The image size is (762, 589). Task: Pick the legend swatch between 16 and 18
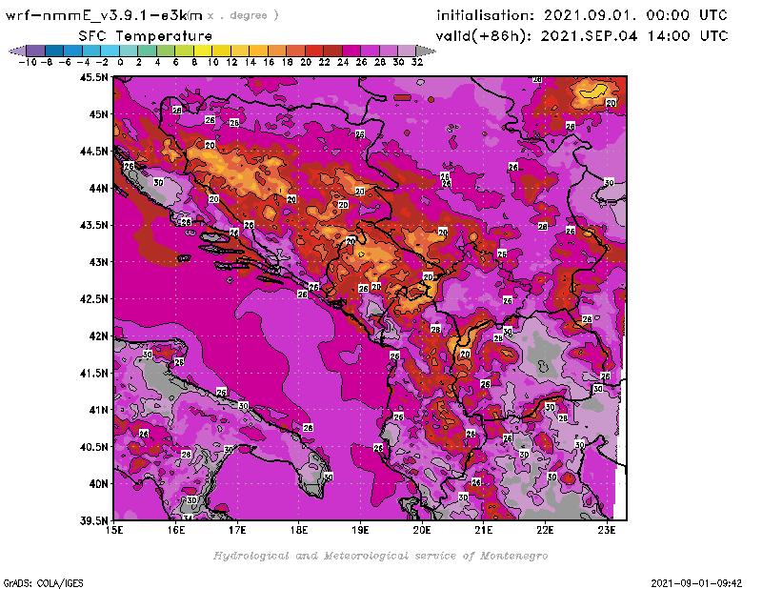[276, 51]
